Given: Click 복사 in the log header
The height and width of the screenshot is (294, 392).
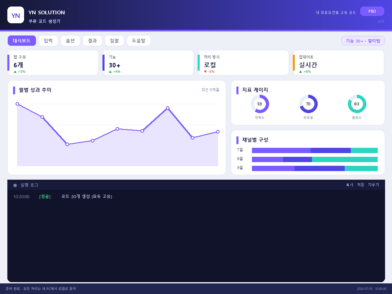Looking at the screenshot, I should [x=350, y=185].
